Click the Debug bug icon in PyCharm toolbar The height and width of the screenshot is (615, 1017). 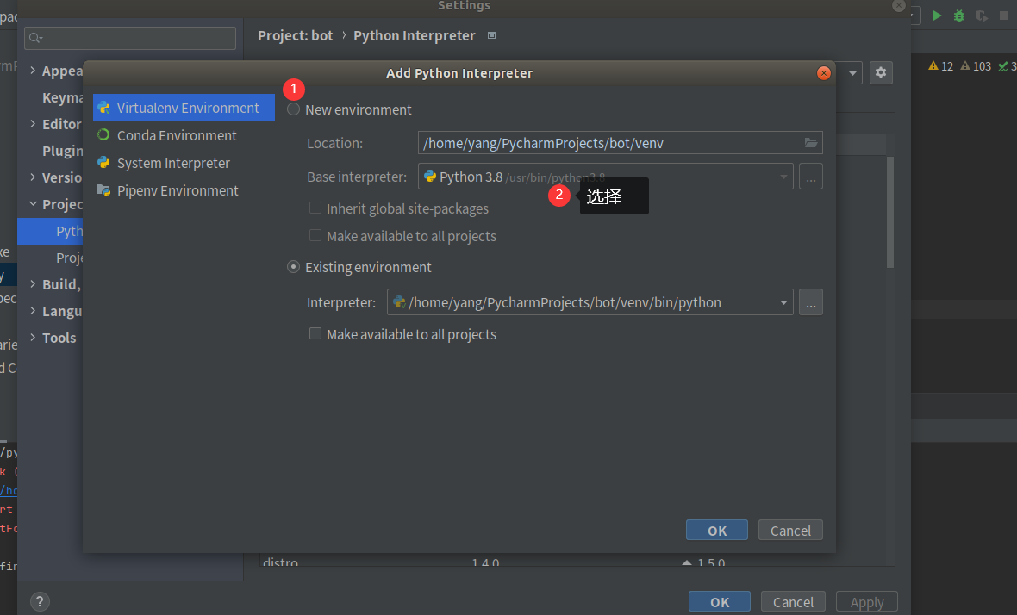click(959, 16)
